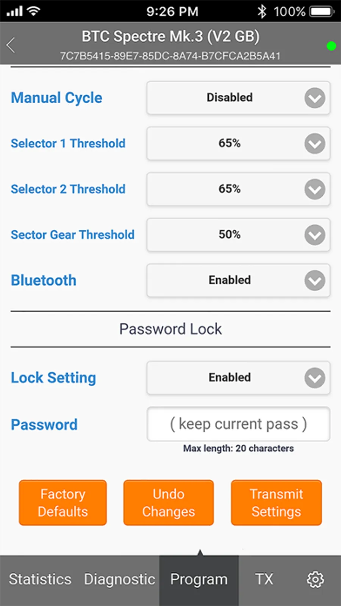
Task: Open the Selector 2 Threshold dropdown
Action: 238,189
